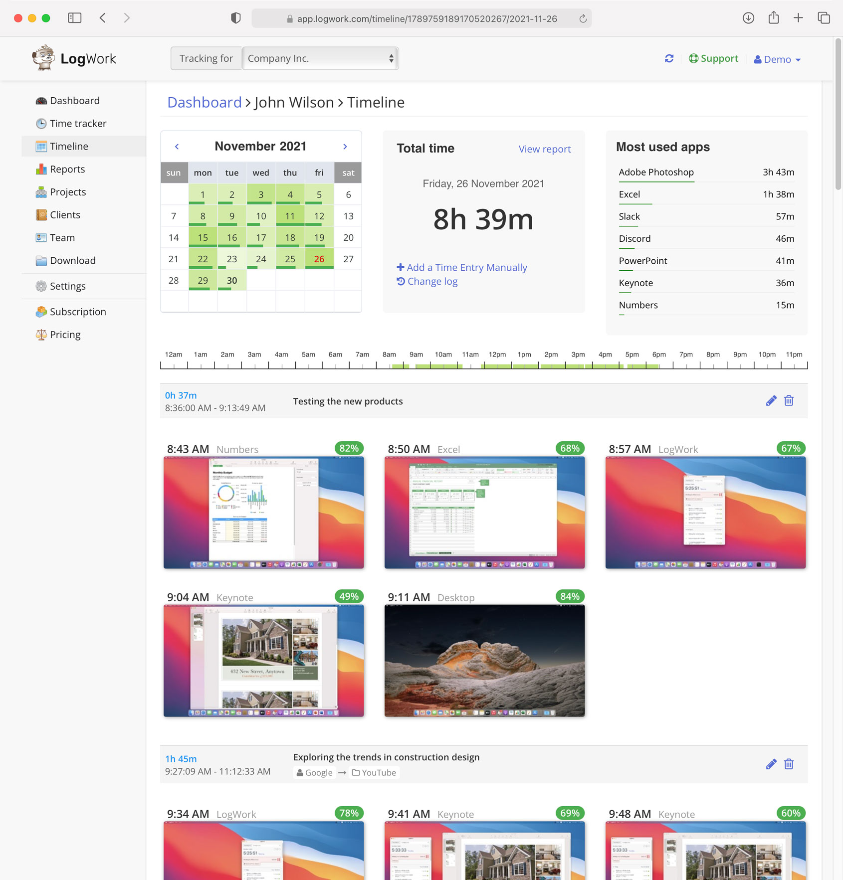
Task: Go to next month with right chevron
Action: tap(345, 146)
